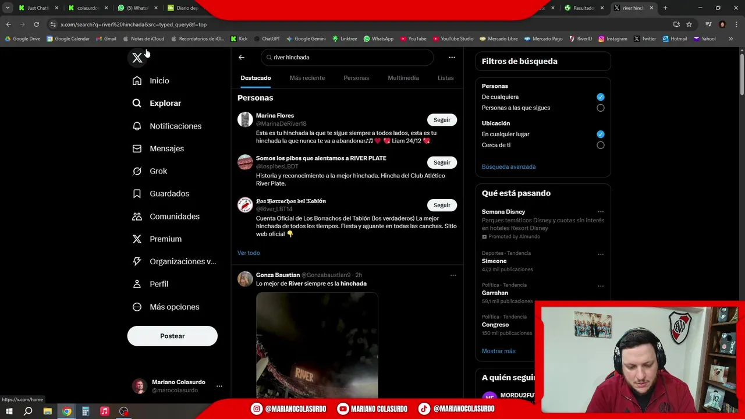
Task: Open Notificaciones bell in sidebar
Action: pyautogui.click(x=167, y=126)
